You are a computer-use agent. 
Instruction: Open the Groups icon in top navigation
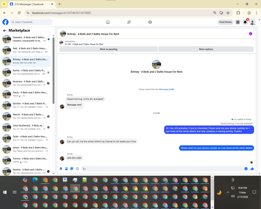(150, 22)
